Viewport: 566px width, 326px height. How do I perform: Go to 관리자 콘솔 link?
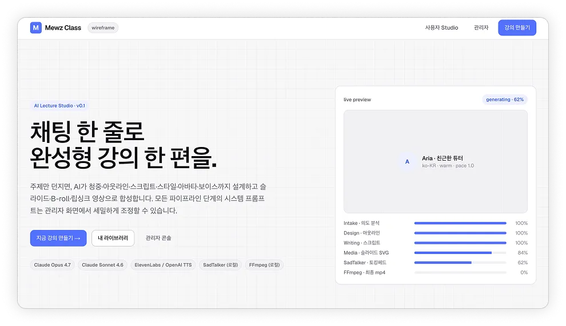click(158, 238)
